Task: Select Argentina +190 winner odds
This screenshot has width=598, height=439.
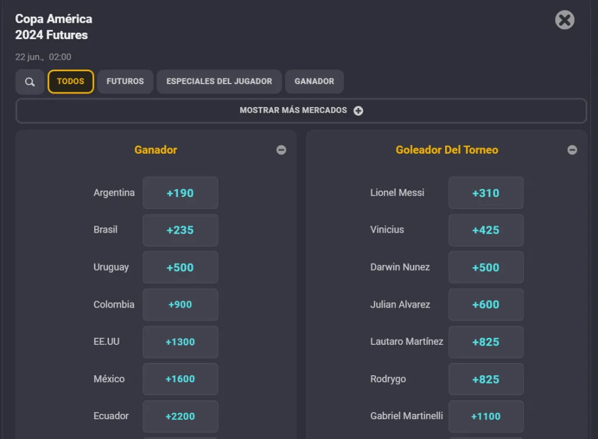Action: pyautogui.click(x=180, y=192)
